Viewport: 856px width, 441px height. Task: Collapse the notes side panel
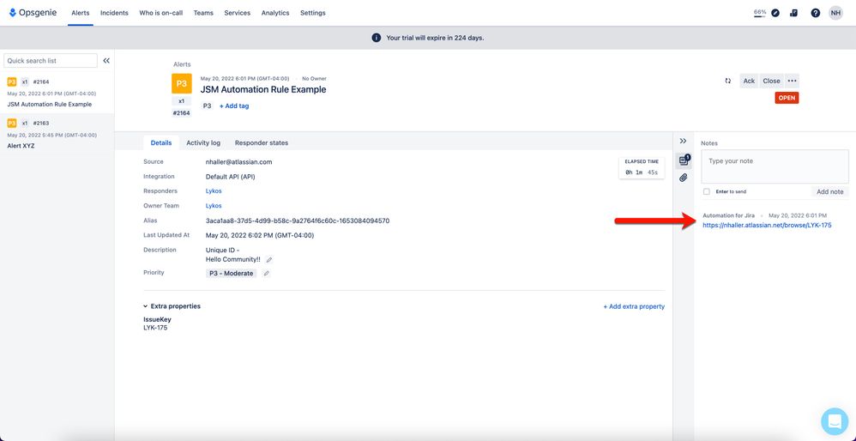(x=683, y=141)
